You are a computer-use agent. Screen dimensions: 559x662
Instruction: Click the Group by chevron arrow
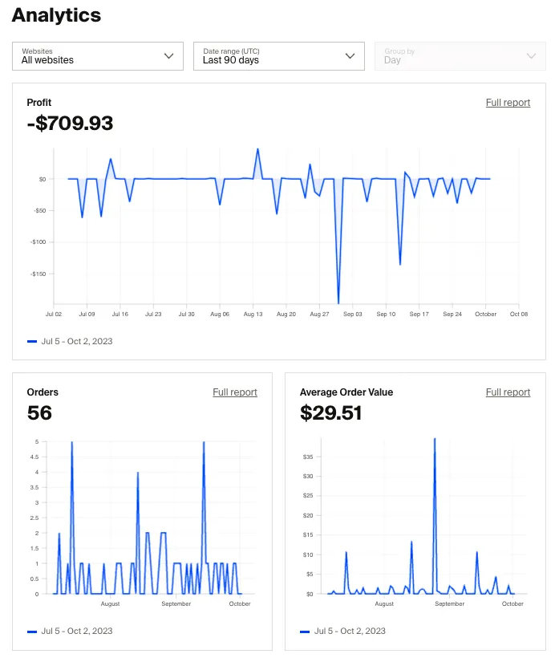pyautogui.click(x=531, y=56)
